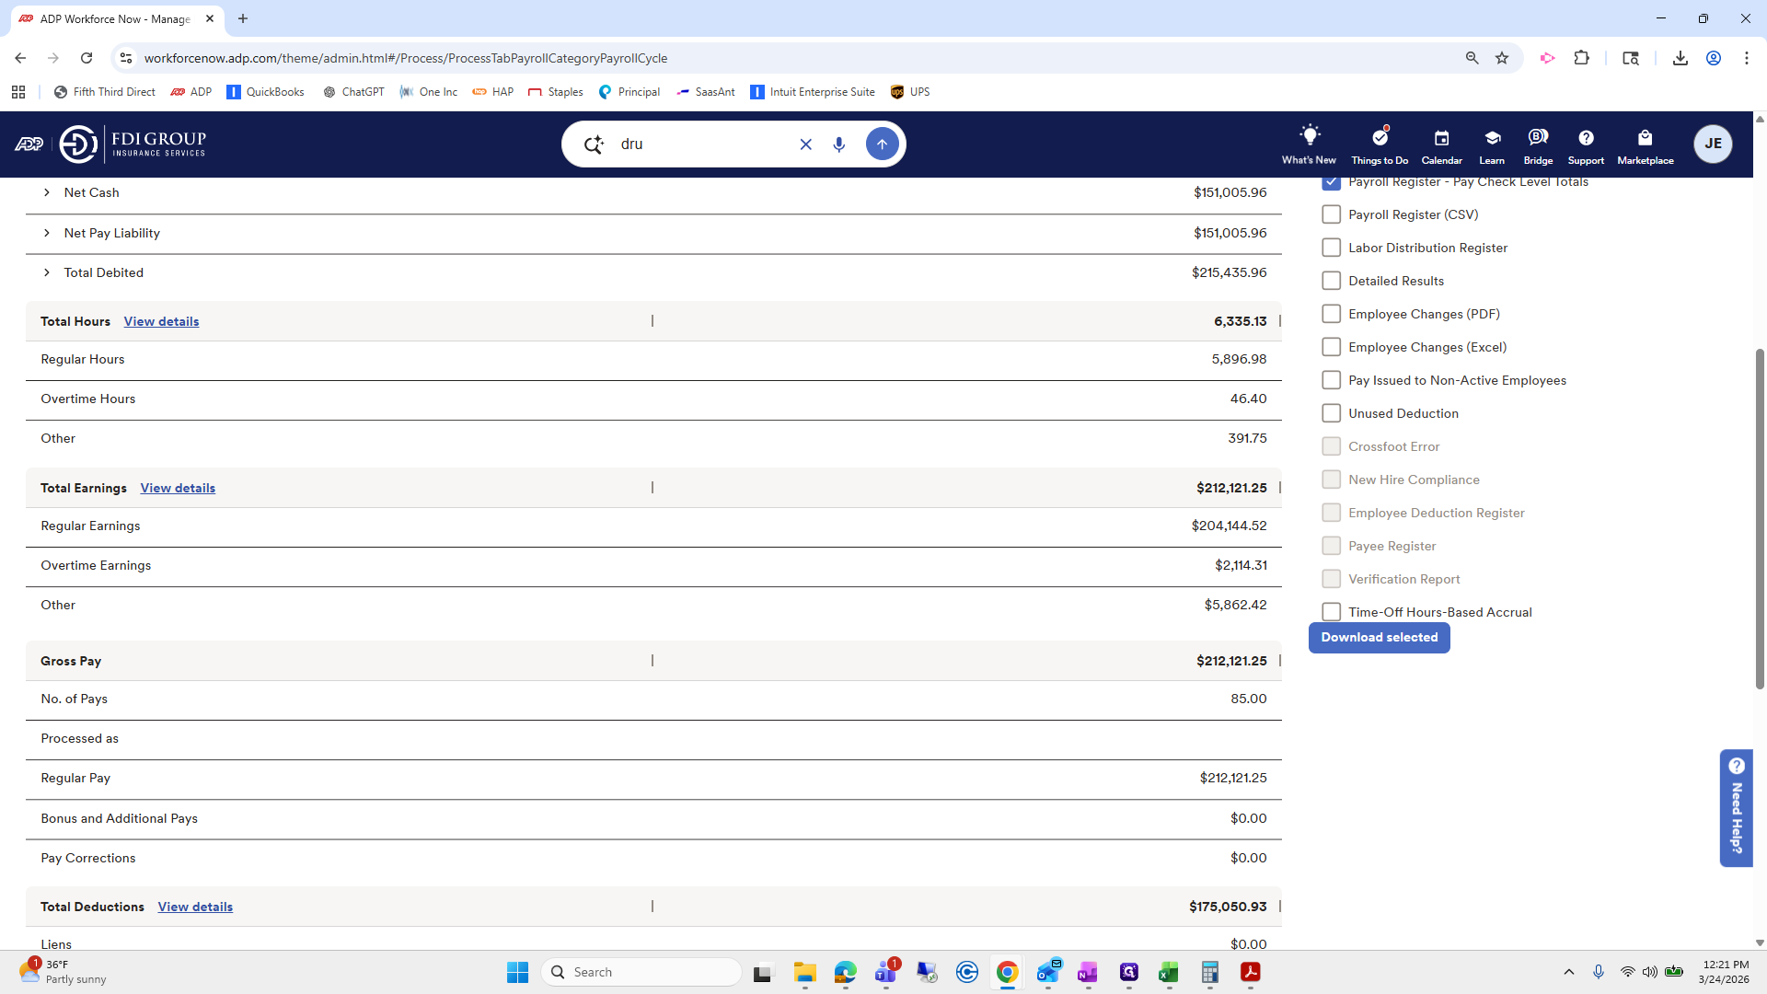Open the Calendar from the top navigation

click(x=1441, y=144)
